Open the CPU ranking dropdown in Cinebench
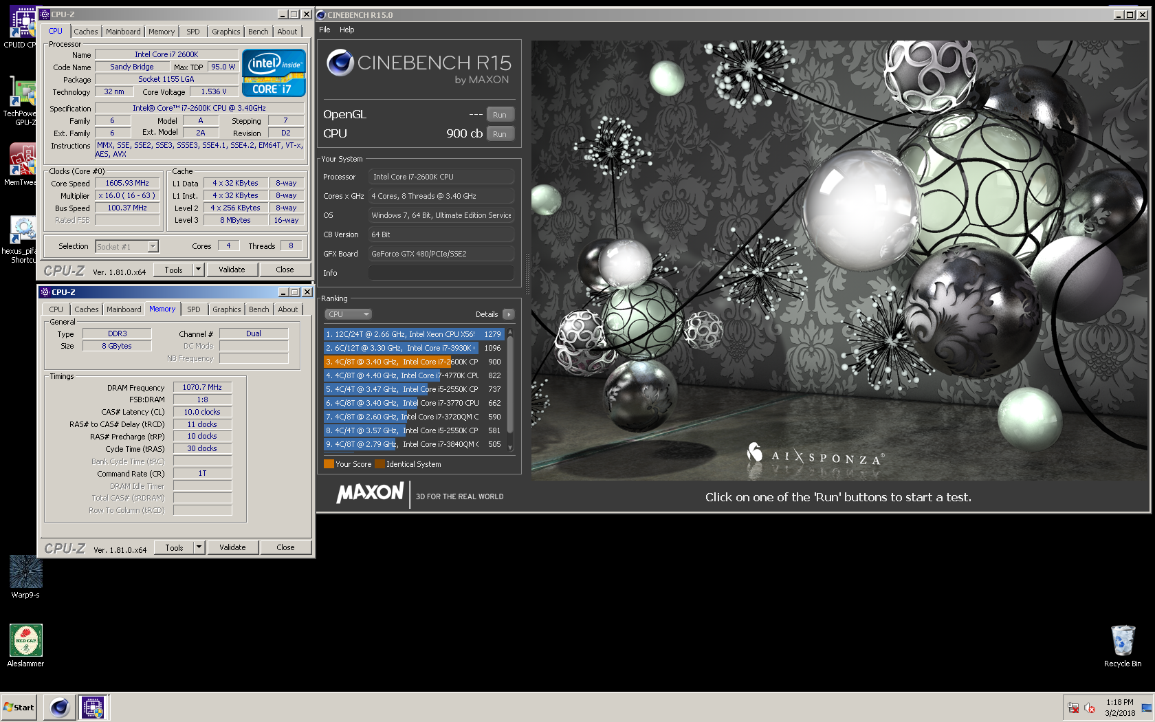1155x722 pixels. click(348, 314)
